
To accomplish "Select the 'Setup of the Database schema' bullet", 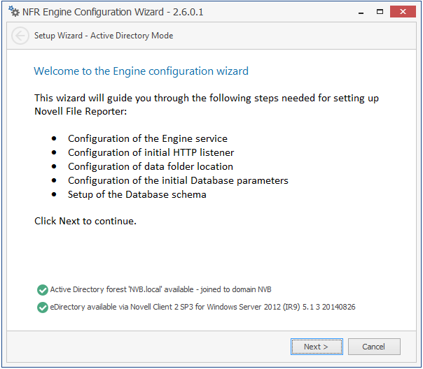I will click(137, 194).
